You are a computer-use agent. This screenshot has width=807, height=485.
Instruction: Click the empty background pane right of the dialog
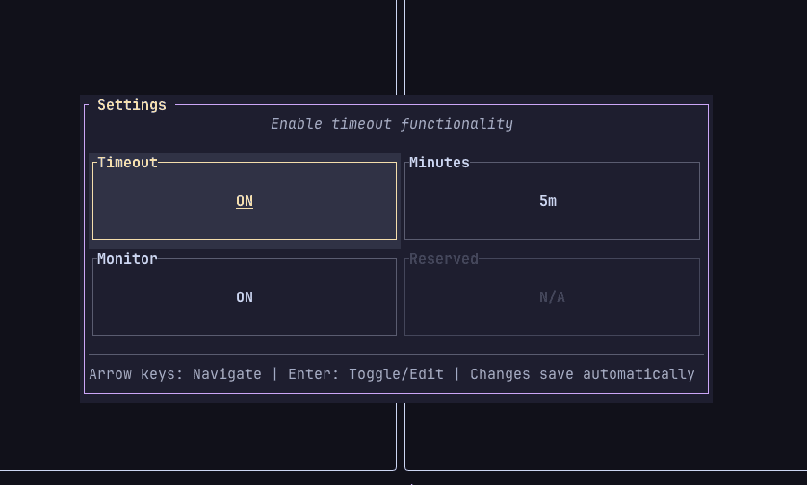tap(759, 241)
